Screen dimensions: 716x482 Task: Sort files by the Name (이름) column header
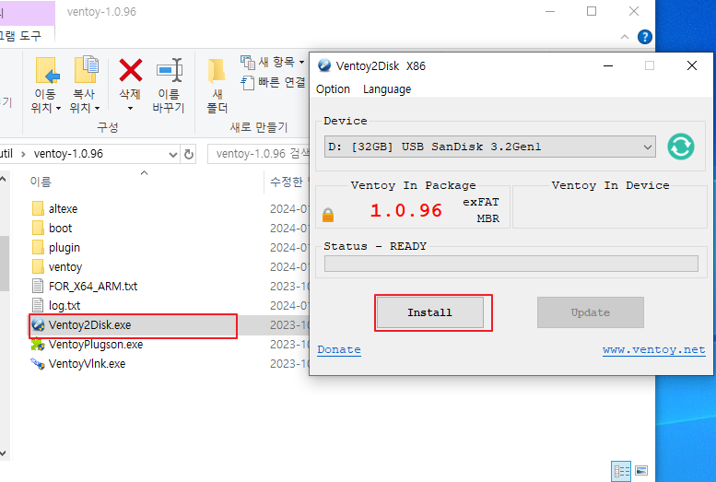point(41,182)
